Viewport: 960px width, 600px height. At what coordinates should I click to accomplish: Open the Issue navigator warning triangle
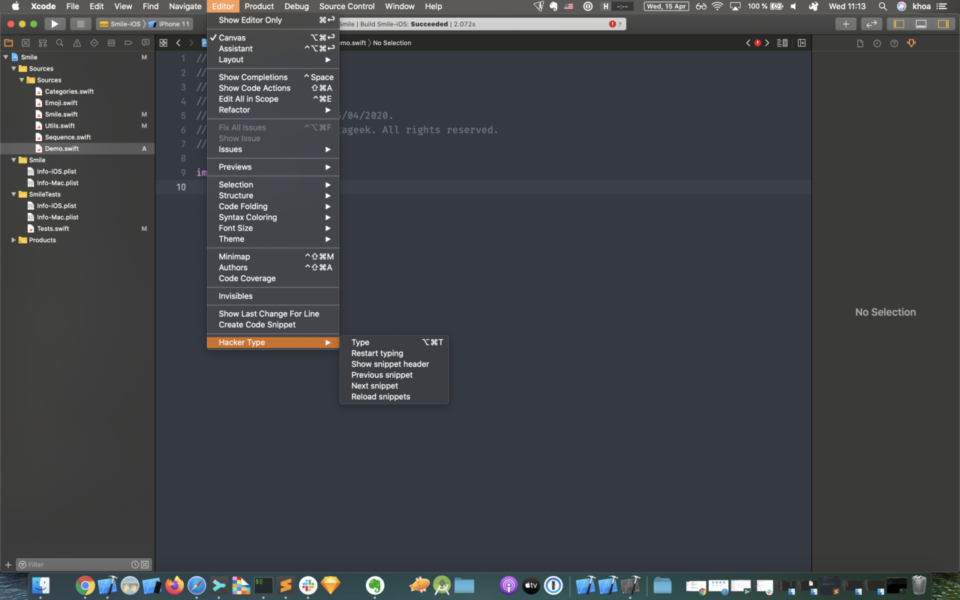click(76, 42)
